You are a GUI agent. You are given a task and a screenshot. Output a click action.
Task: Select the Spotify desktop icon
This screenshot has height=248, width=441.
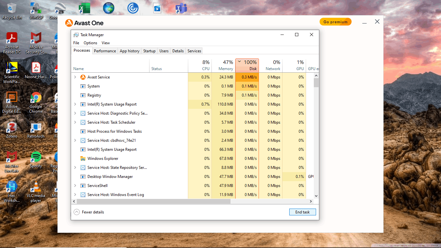click(36, 160)
